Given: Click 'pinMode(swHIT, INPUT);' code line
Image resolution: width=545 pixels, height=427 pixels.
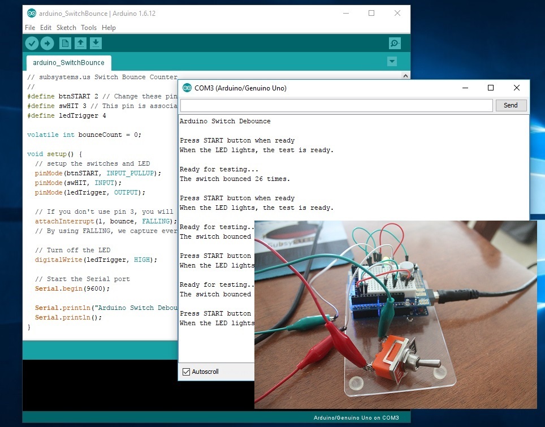Looking at the screenshot, I should point(78,183).
